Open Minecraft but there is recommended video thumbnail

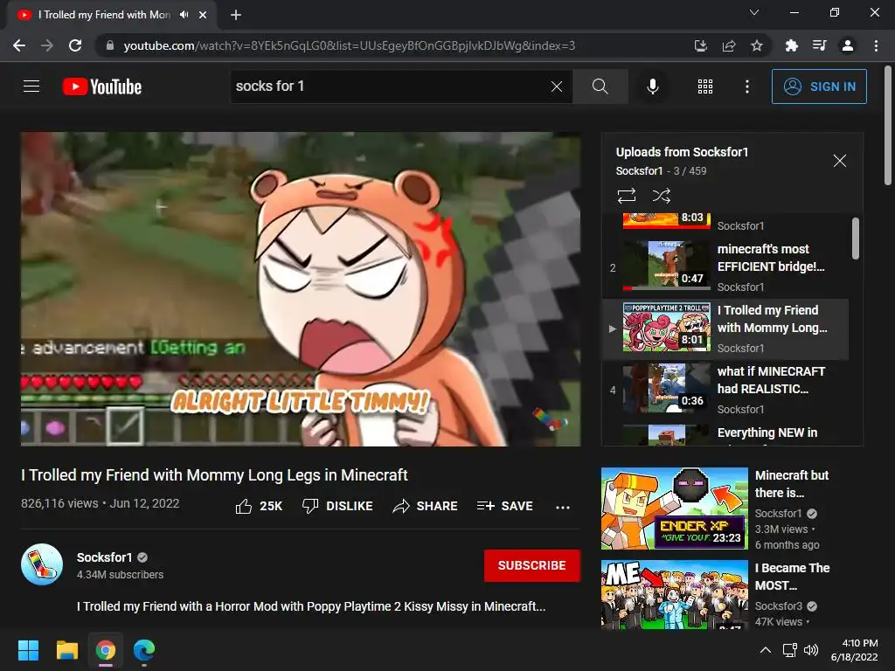pos(674,509)
